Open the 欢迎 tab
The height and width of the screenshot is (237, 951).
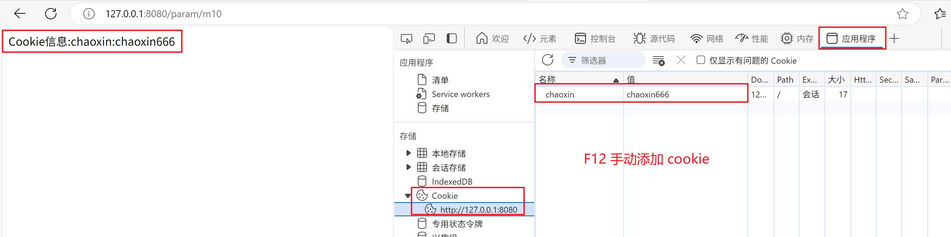coord(492,39)
